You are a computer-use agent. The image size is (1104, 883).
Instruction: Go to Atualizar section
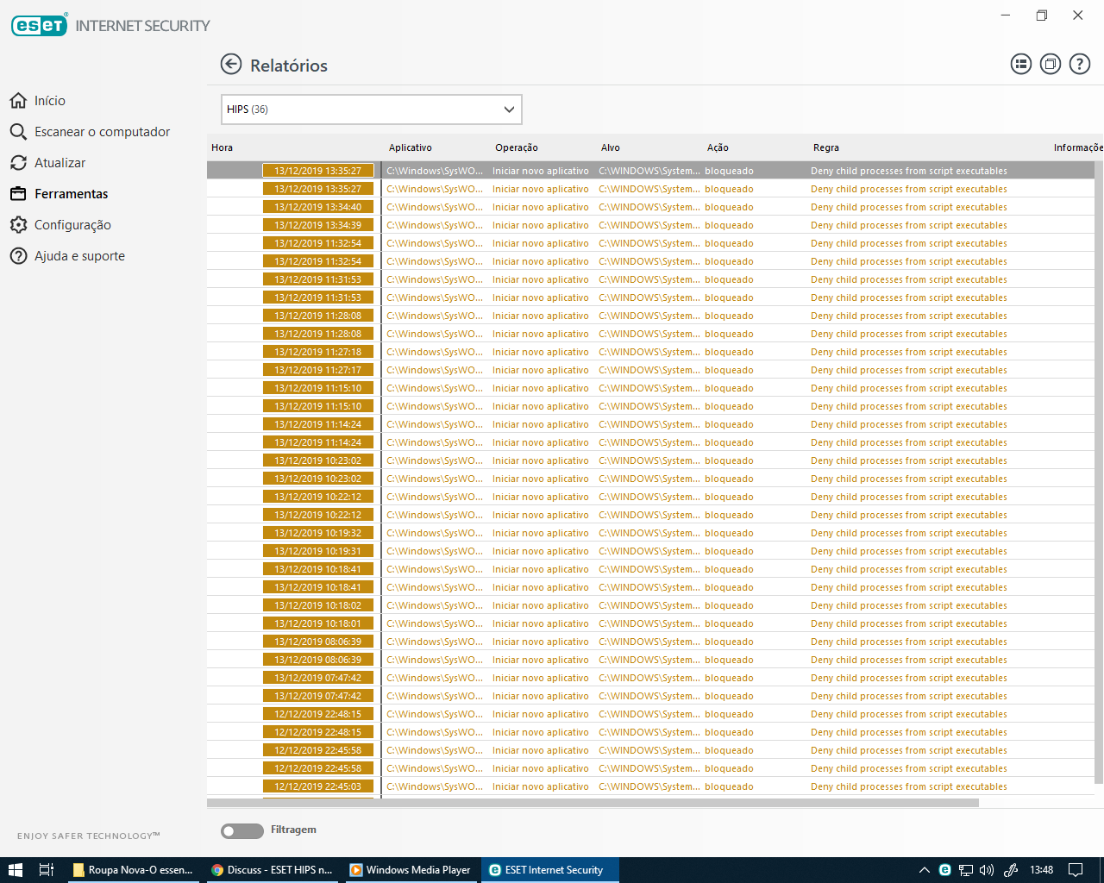pos(60,163)
